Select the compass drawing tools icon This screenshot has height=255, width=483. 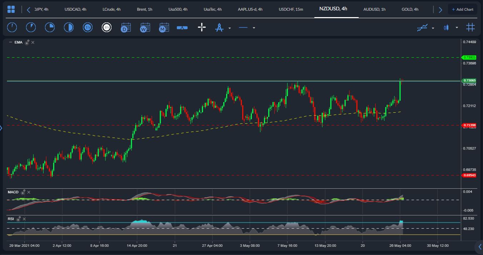[219, 27]
